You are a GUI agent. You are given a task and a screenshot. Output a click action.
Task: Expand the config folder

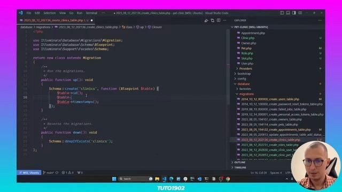tap(242, 78)
